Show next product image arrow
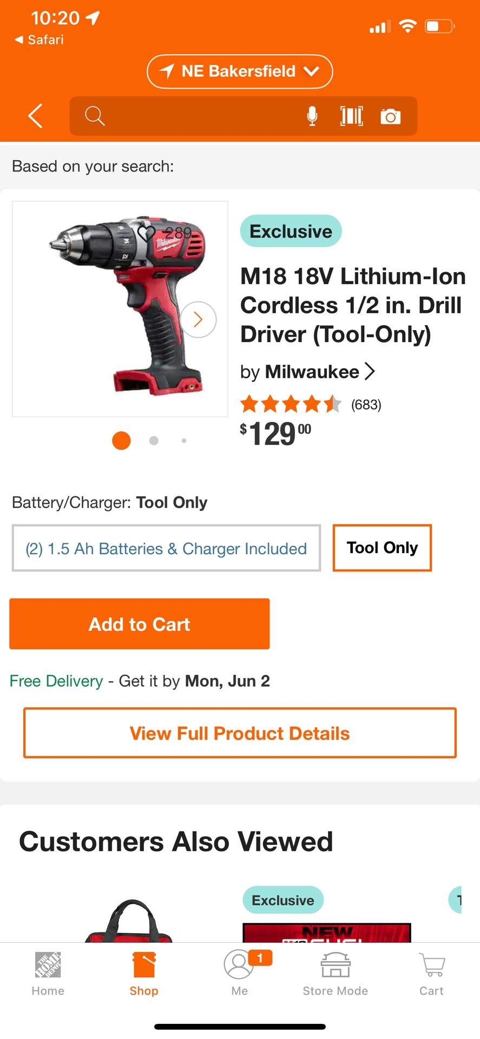Viewport: 480px width, 1039px height. tap(198, 320)
